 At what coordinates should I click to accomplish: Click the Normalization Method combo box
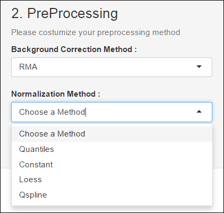tap(111, 112)
